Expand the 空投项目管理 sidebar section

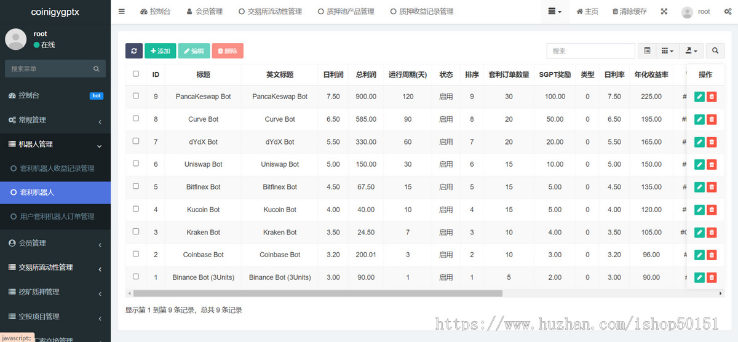click(x=55, y=316)
